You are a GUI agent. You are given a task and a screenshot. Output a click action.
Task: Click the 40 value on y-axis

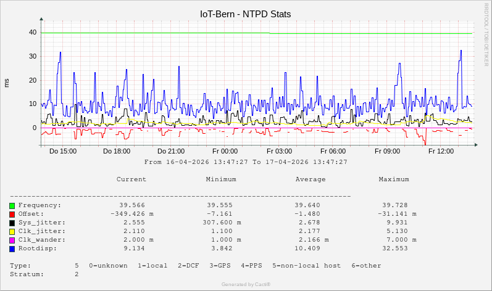[32, 33]
